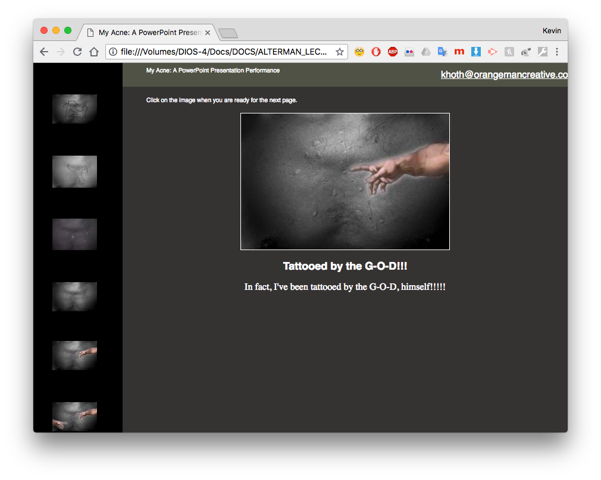Click the 'Tattooed by the G-O-D!!!' heading
The image size is (601, 480).
point(345,266)
